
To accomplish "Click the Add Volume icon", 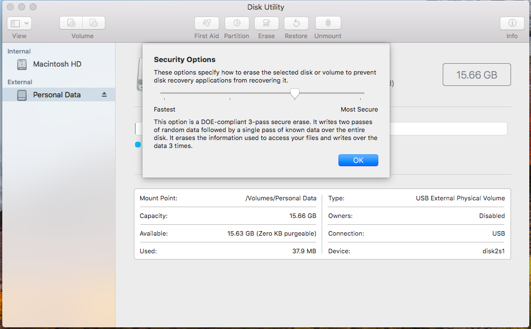I will [x=71, y=23].
